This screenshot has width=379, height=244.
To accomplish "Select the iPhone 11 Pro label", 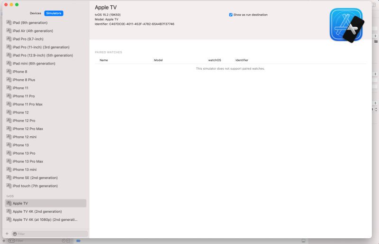I will (24, 96).
